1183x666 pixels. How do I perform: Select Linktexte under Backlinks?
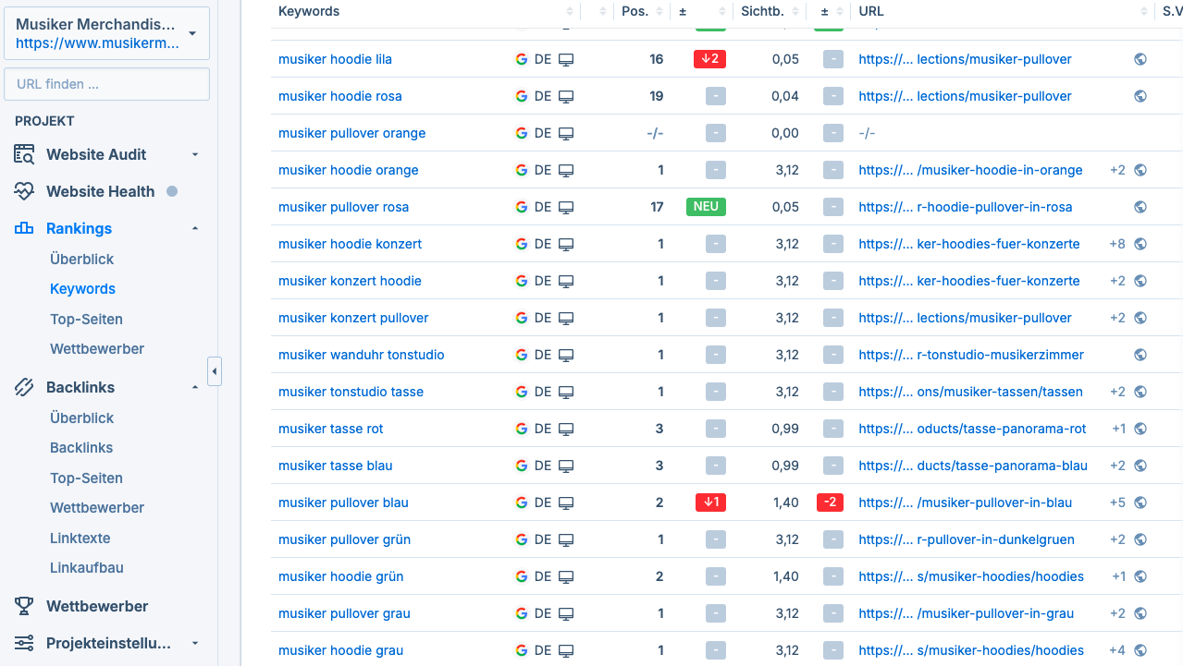[78, 538]
